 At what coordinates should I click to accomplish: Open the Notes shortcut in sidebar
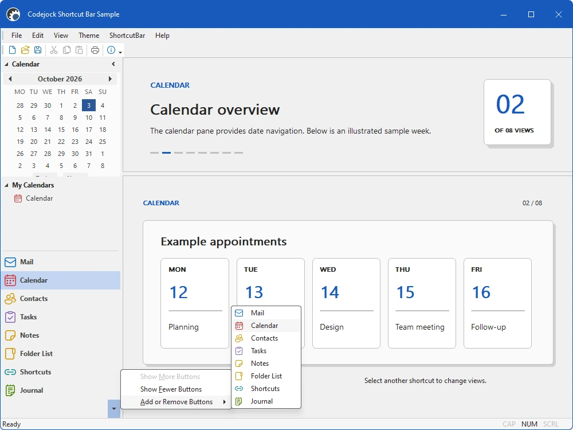click(61, 335)
